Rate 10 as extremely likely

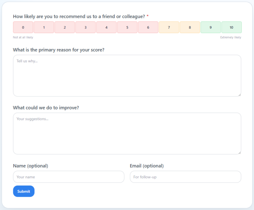232,27
